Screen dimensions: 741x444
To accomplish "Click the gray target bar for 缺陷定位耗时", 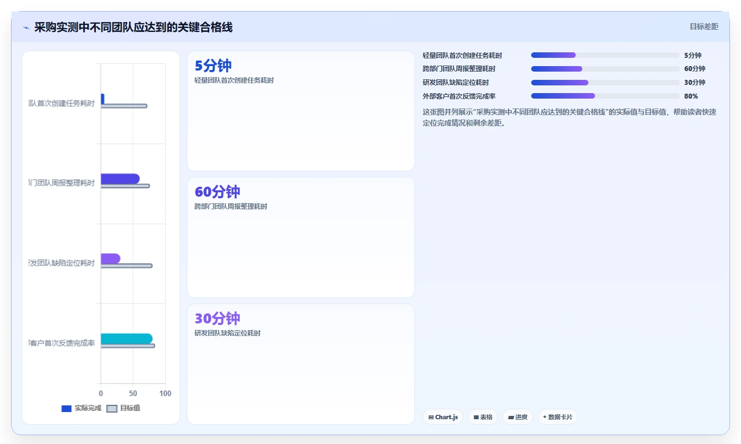I will [x=127, y=266].
